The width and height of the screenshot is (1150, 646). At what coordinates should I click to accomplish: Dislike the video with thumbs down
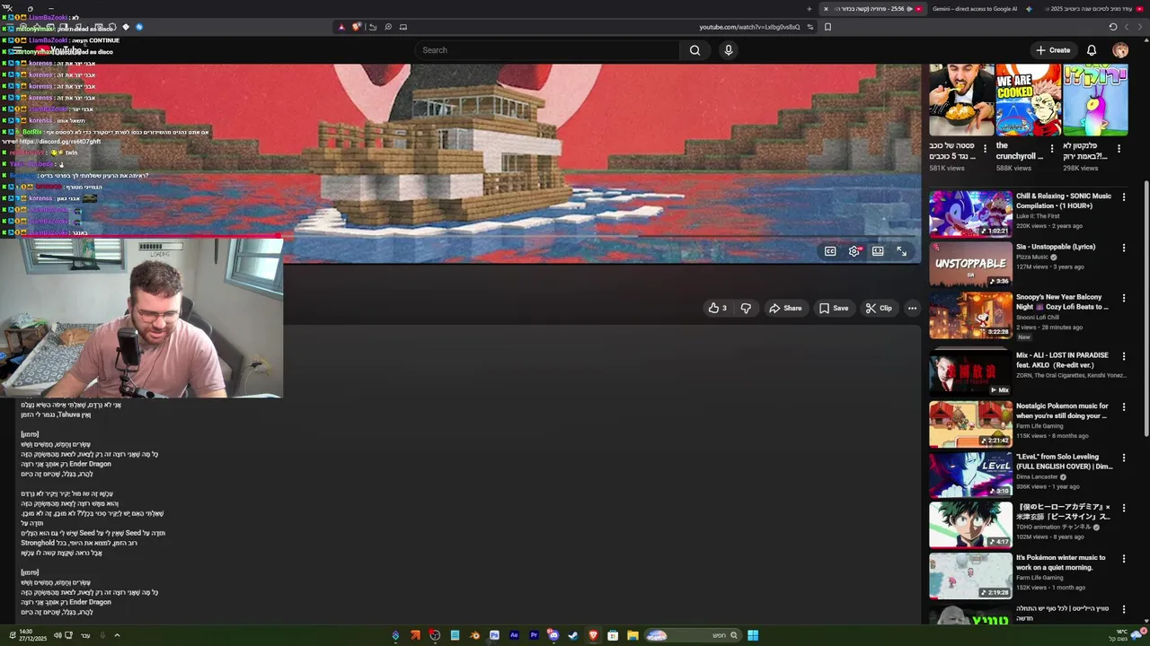[746, 308]
